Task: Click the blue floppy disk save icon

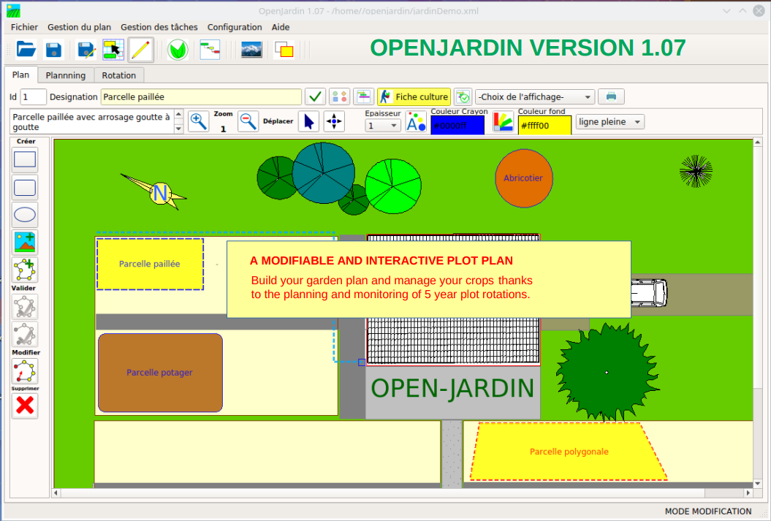Action: [53, 49]
